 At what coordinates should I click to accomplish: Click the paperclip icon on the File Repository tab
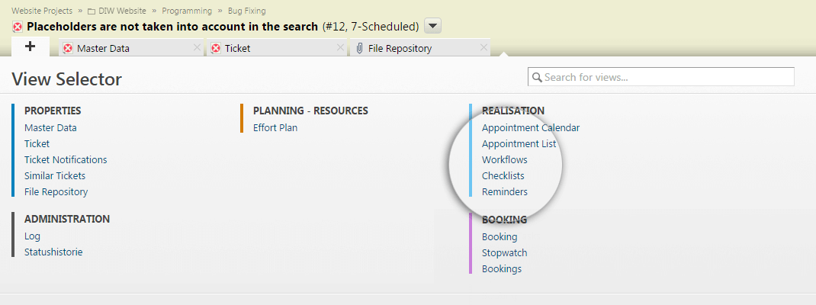point(360,48)
